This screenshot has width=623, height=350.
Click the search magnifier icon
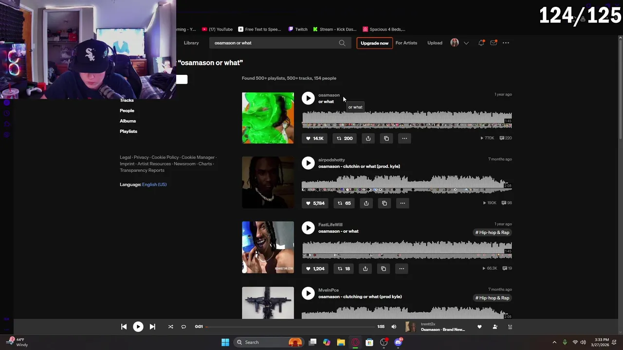pyautogui.click(x=342, y=43)
